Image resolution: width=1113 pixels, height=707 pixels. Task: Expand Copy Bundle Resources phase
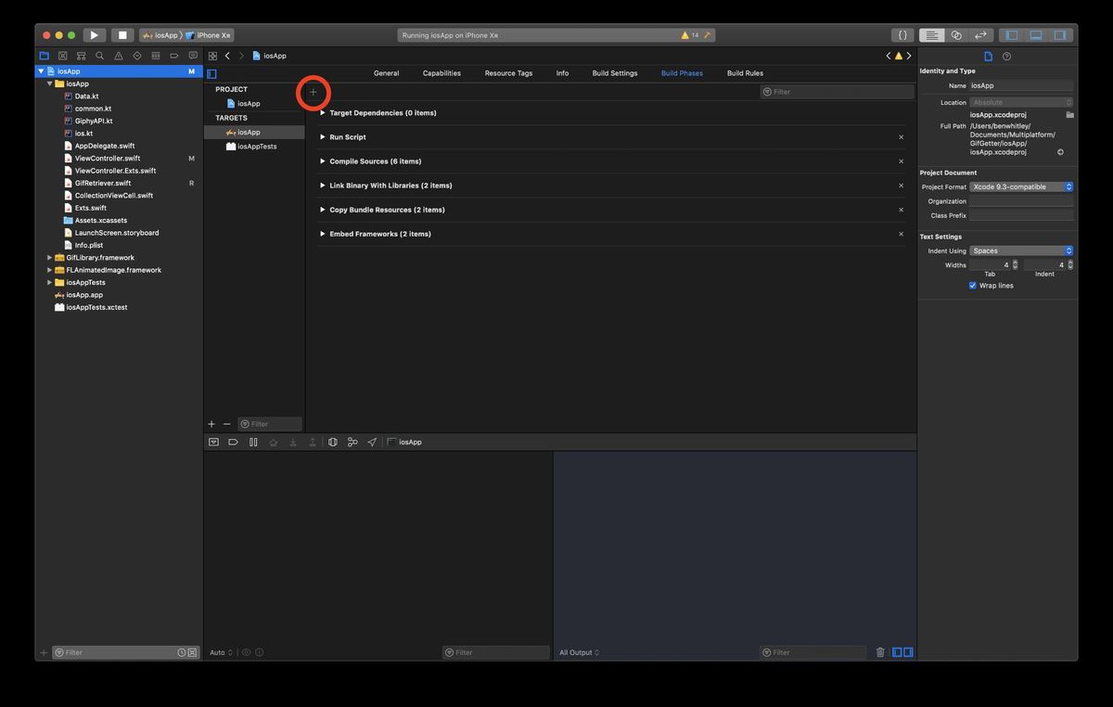323,210
